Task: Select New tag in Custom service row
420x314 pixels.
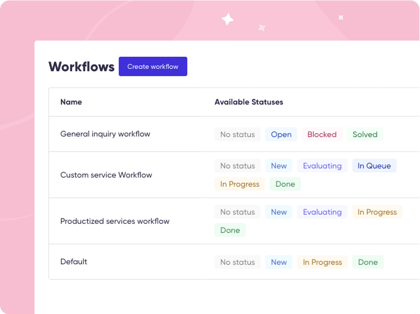Action: pos(278,166)
